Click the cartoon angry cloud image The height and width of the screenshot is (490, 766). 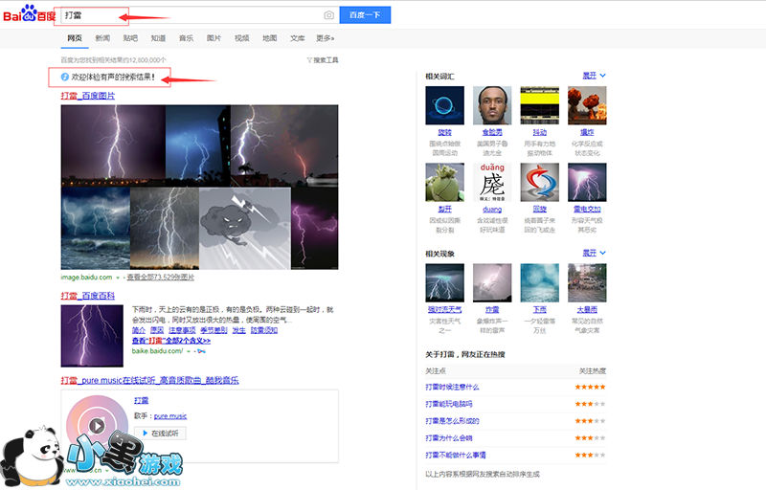245,229
